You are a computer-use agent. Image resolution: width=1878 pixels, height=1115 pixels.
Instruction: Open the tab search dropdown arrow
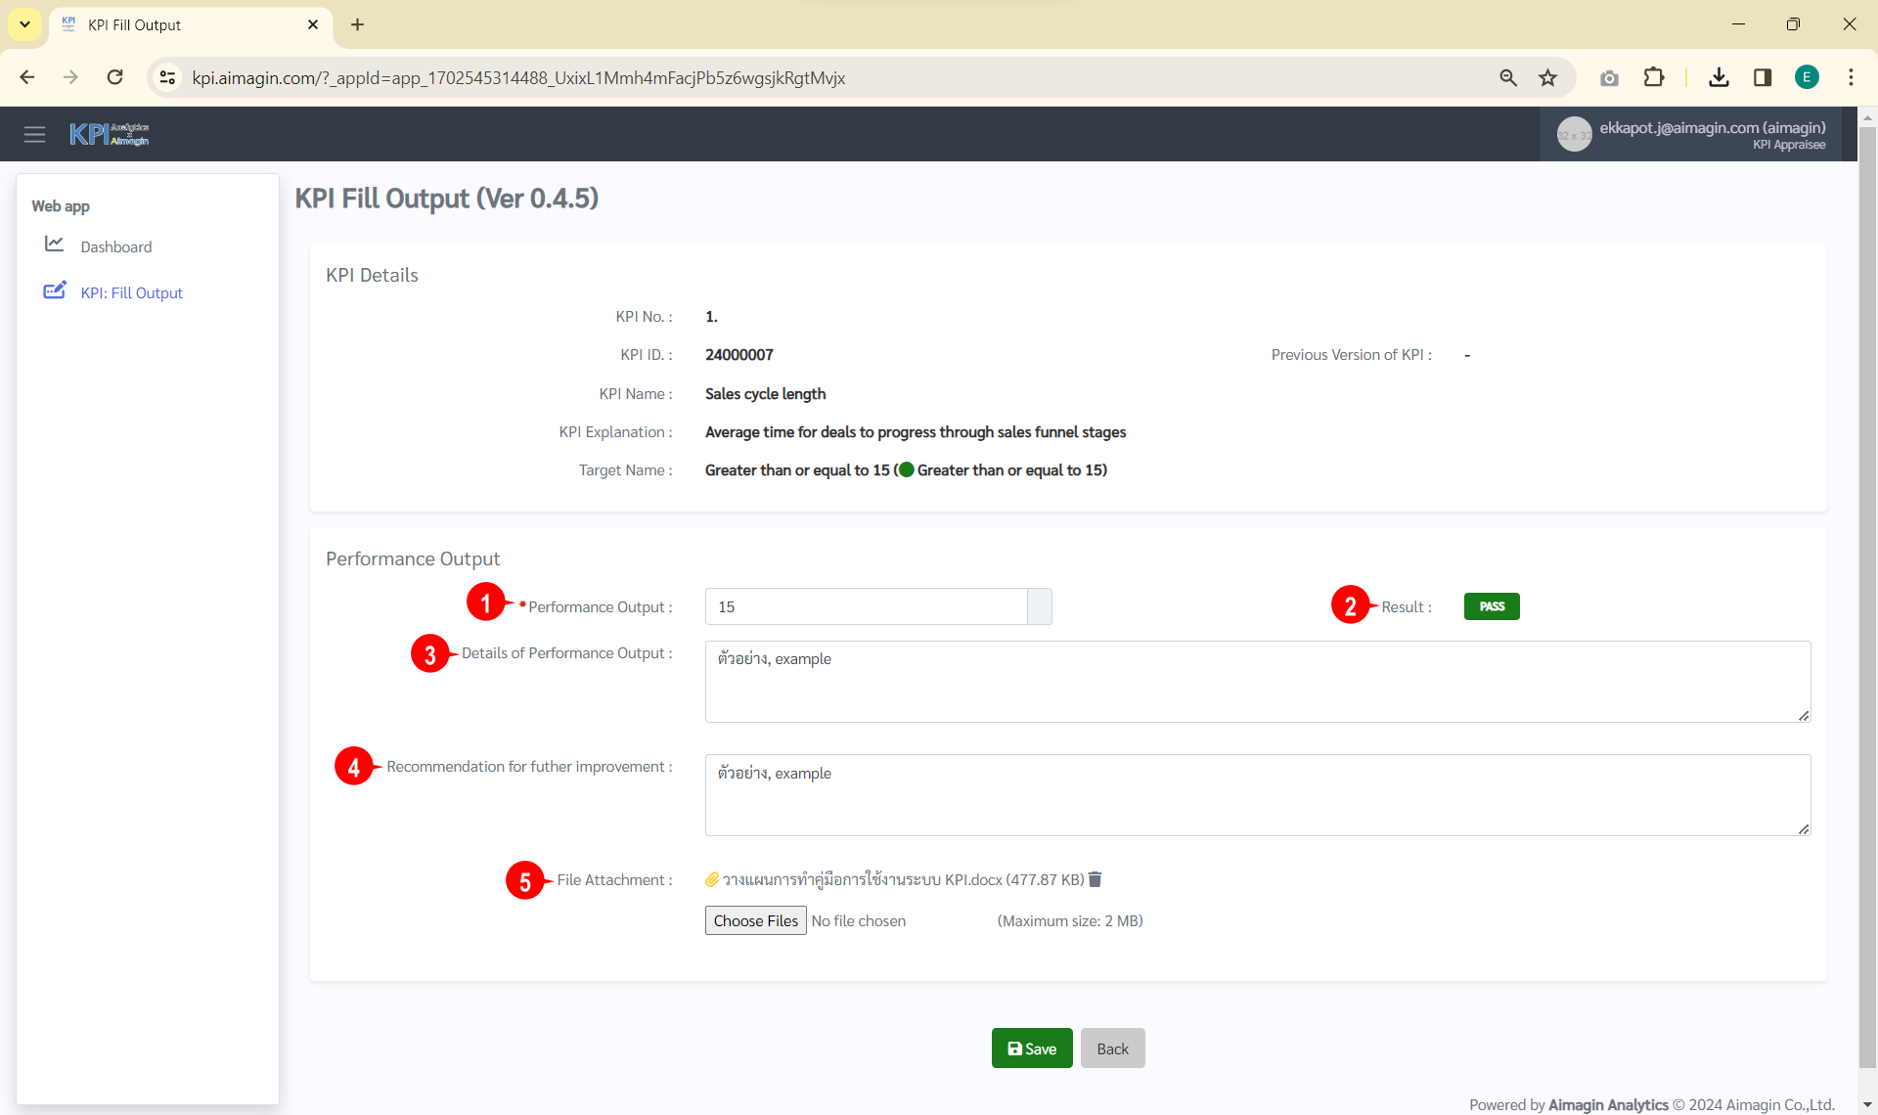(24, 24)
